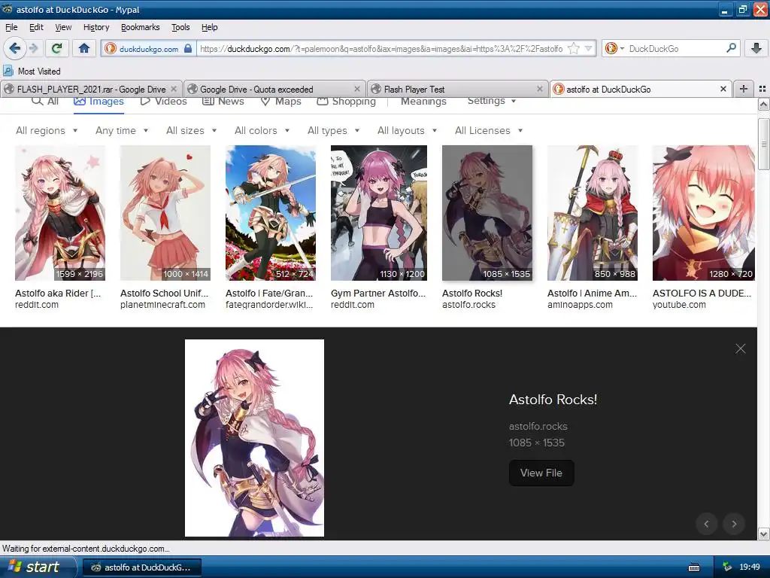The width and height of the screenshot is (770, 578).
Task: Open the Settings dropdown
Action: [x=492, y=102]
